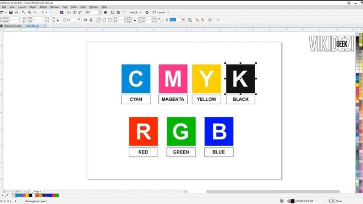The height and width of the screenshot is (204, 363).
Task: Open the zoom level dropdown
Action: click(x=100, y=12)
